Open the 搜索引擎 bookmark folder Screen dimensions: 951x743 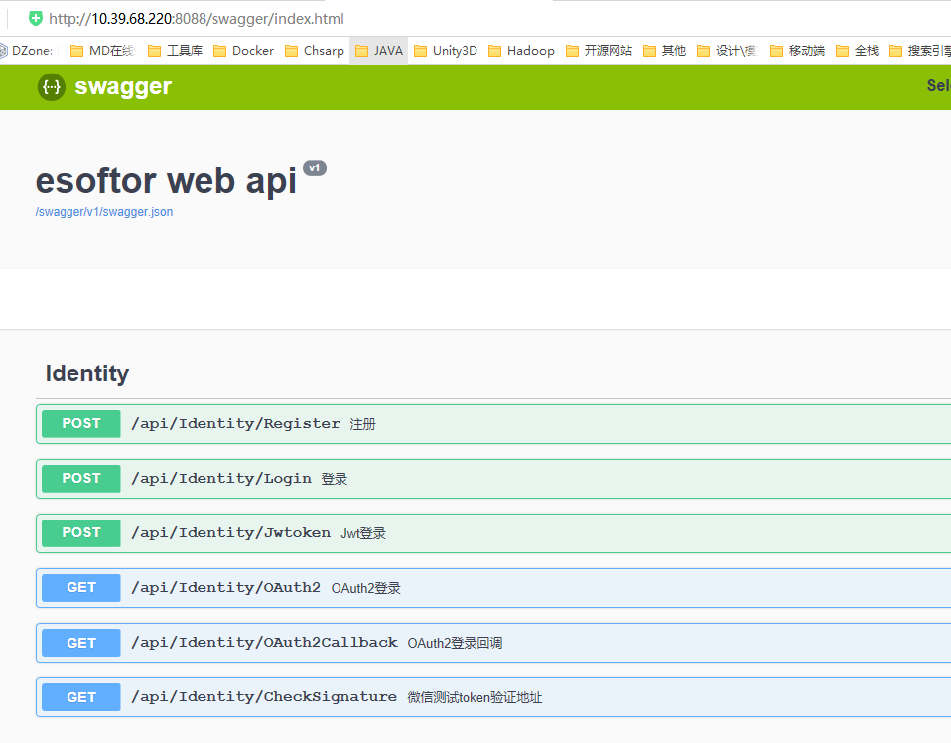[920, 51]
